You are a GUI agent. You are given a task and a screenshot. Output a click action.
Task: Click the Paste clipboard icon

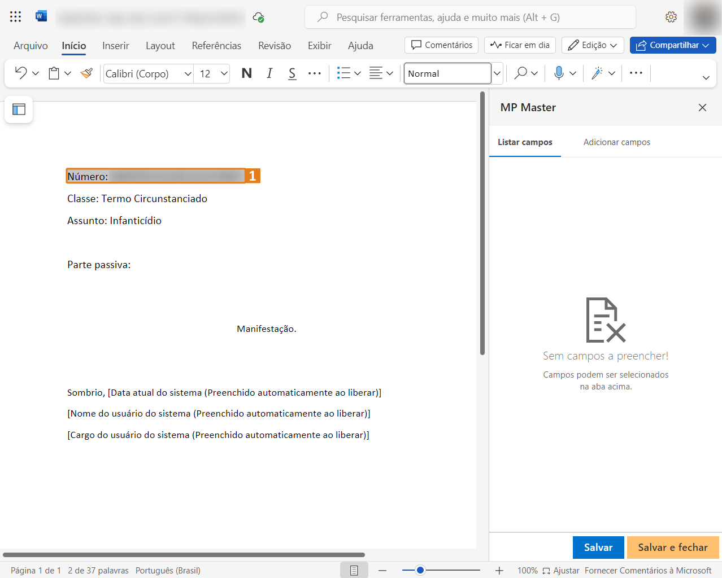point(54,73)
